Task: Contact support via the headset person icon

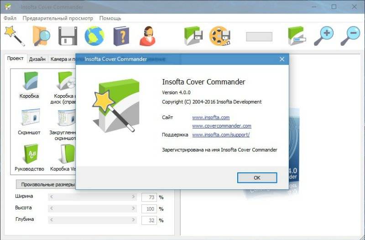Action: [x=147, y=36]
